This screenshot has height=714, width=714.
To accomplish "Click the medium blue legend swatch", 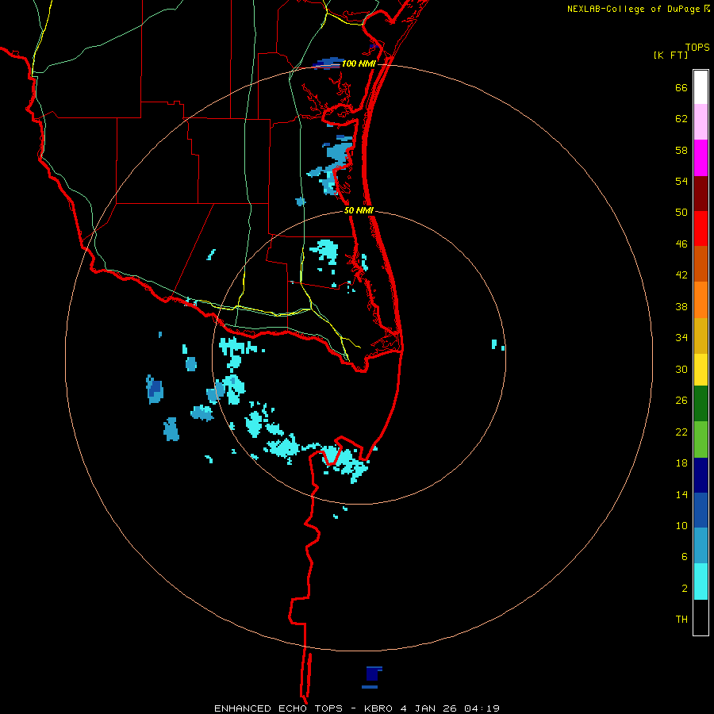I will pyautogui.click(x=701, y=510).
